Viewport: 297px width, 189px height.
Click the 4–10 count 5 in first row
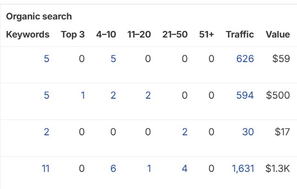113,59
